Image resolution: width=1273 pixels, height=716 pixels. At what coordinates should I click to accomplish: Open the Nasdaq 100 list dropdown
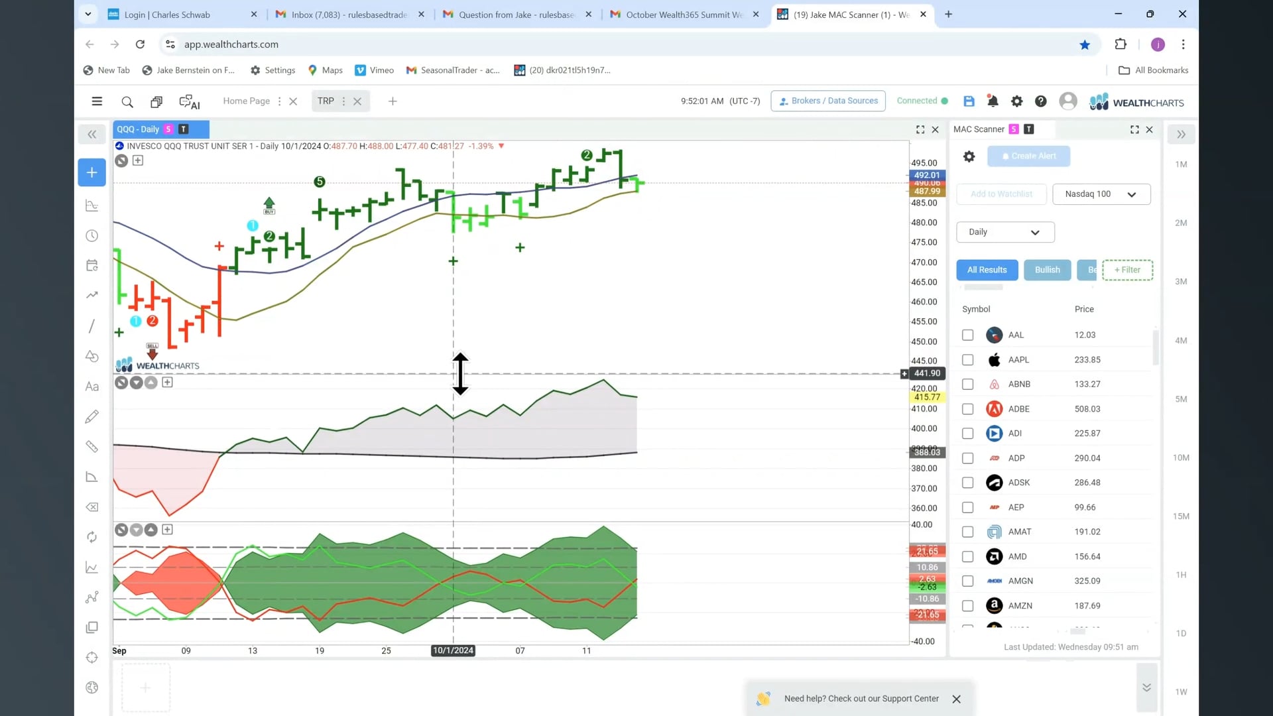[1101, 194]
